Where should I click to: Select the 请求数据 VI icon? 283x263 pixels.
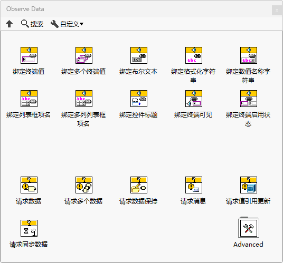click(29, 185)
